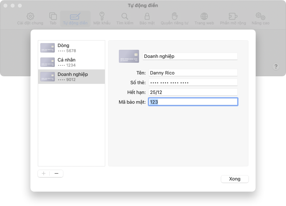Click the Mã bảo mật security code field
Screen dimensions: 286x206
(x=193, y=102)
